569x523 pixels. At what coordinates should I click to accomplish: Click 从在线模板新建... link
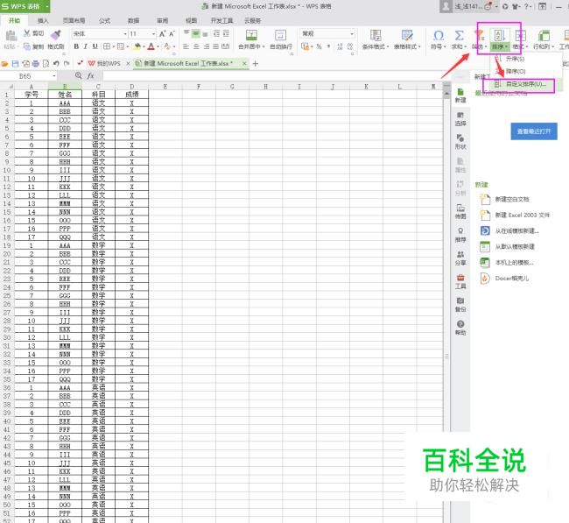click(516, 230)
